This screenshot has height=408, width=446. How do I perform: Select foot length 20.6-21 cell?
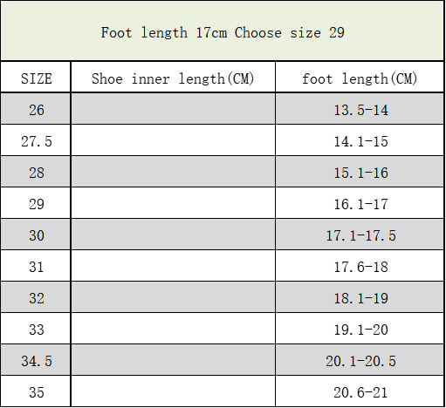click(x=360, y=391)
